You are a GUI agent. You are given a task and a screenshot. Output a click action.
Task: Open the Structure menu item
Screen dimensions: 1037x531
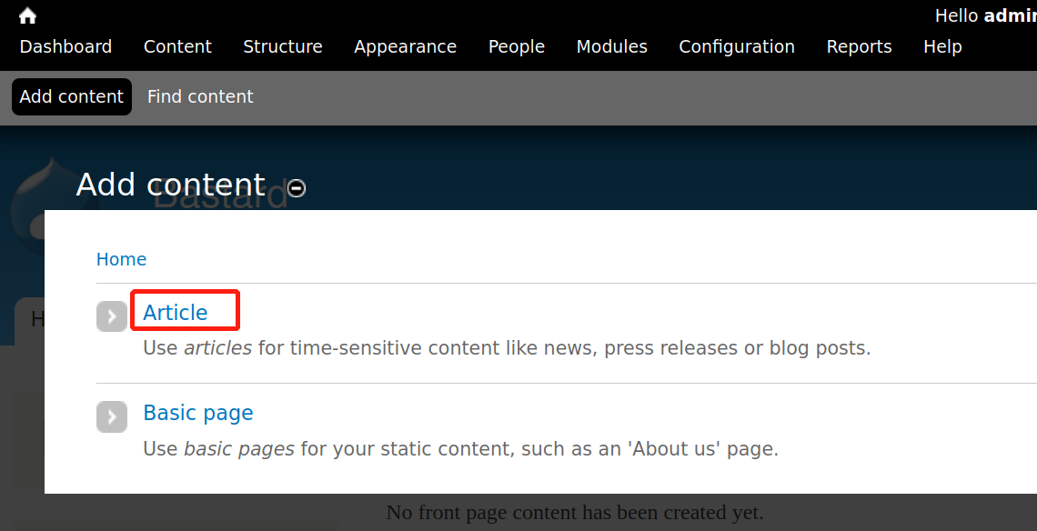(x=283, y=46)
